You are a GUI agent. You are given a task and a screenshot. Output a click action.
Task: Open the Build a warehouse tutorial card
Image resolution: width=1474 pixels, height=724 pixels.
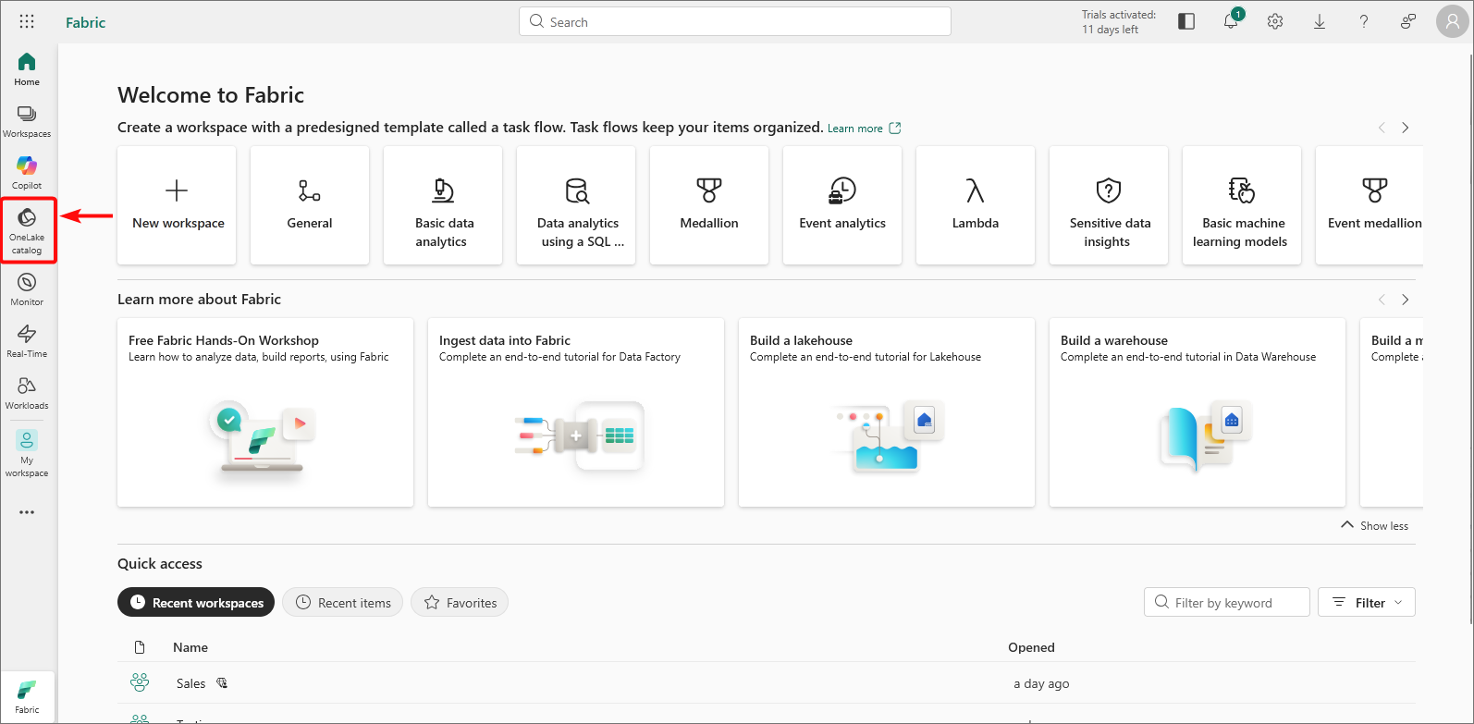(x=1198, y=412)
